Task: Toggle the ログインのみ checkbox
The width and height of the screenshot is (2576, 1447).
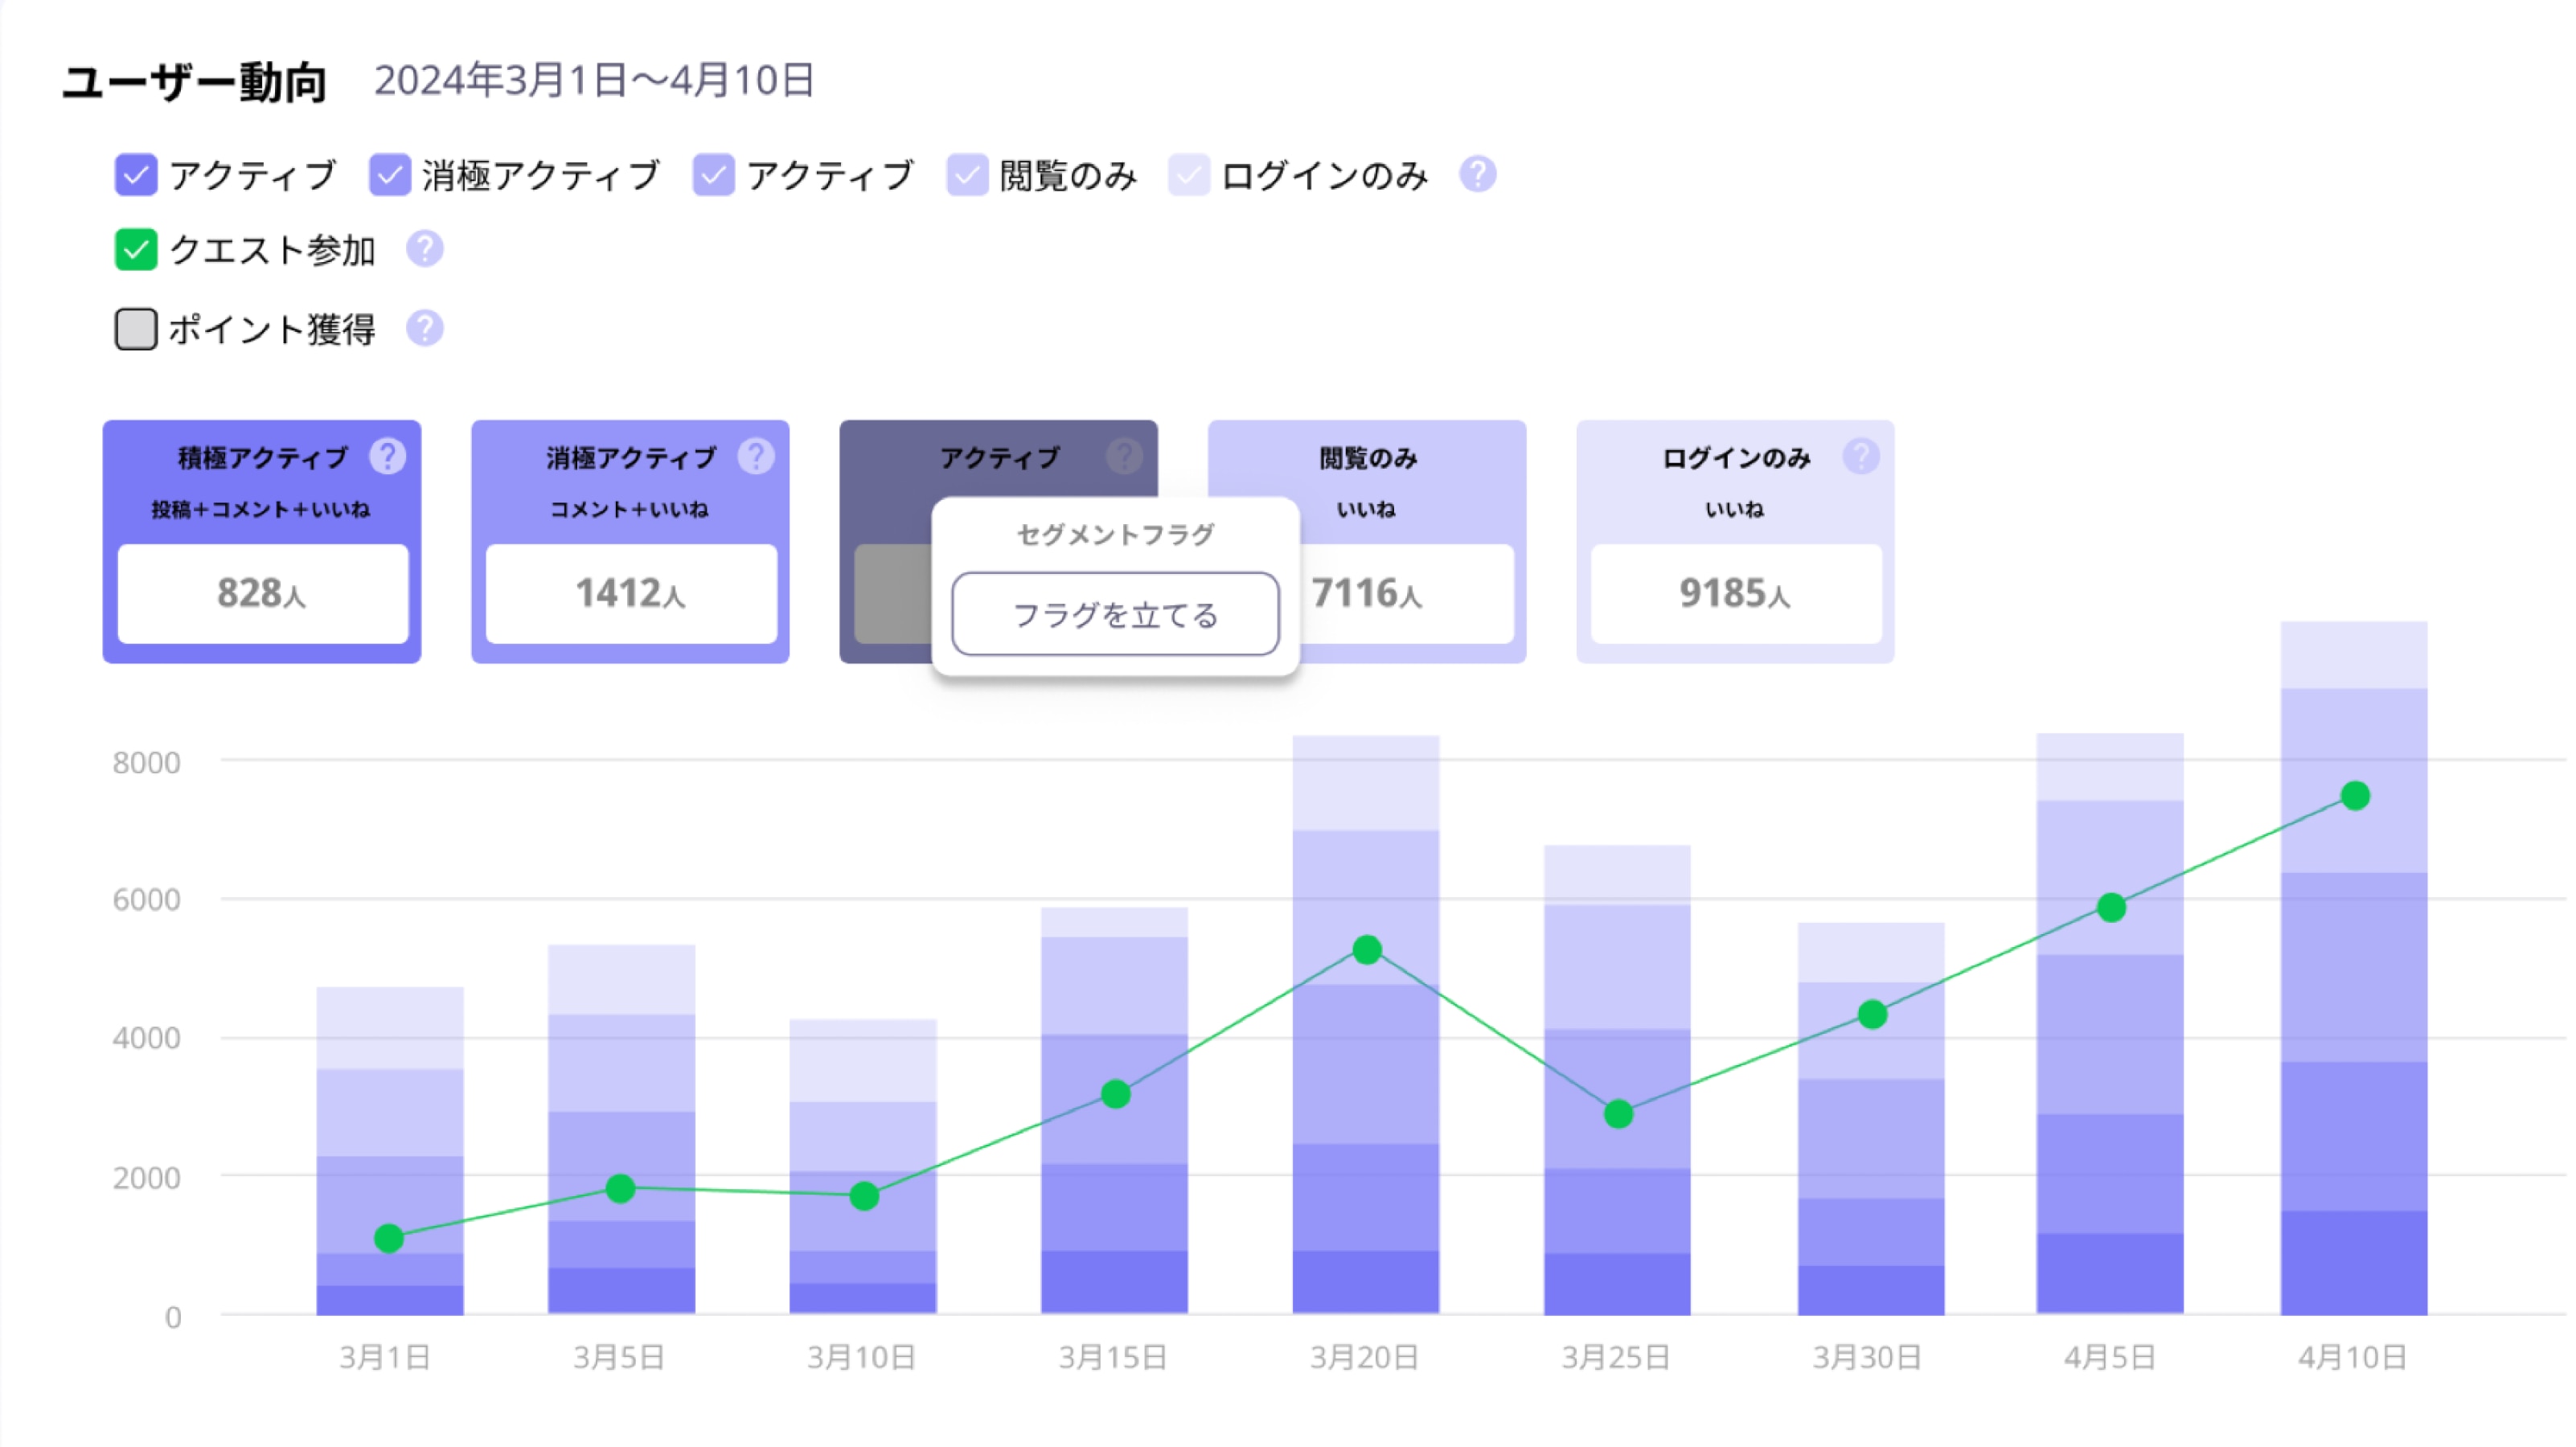Action: (1189, 175)
